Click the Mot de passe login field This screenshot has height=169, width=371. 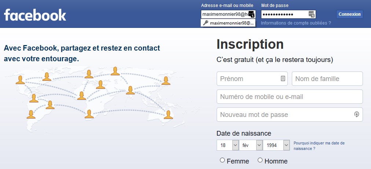[x=289, y=14]
